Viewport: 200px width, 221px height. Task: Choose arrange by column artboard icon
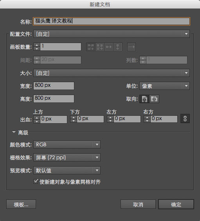pos(118,47)
